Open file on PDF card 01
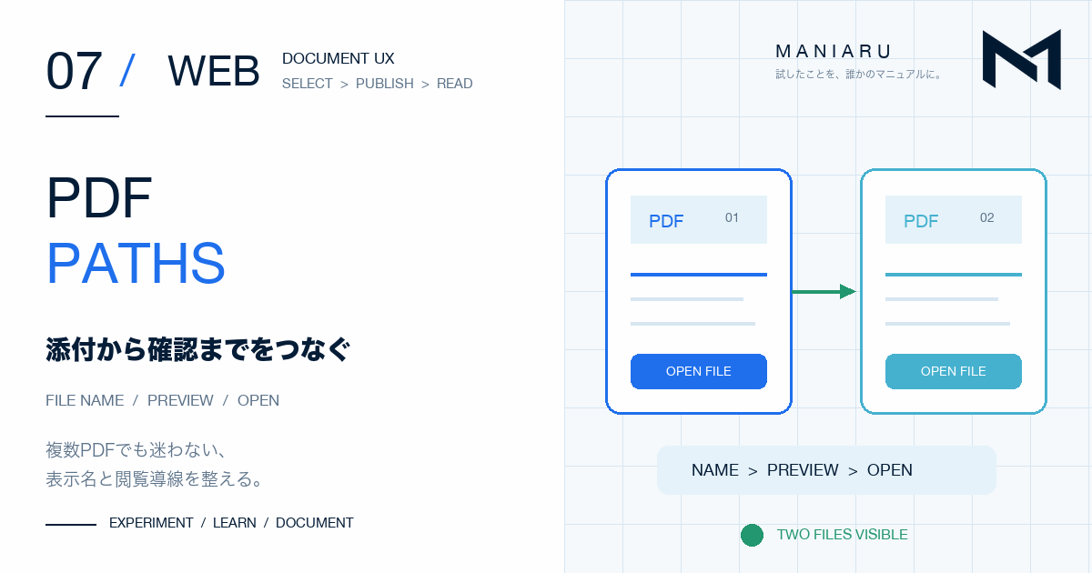This screenshot has width=1092, height=573. point(699,371)
